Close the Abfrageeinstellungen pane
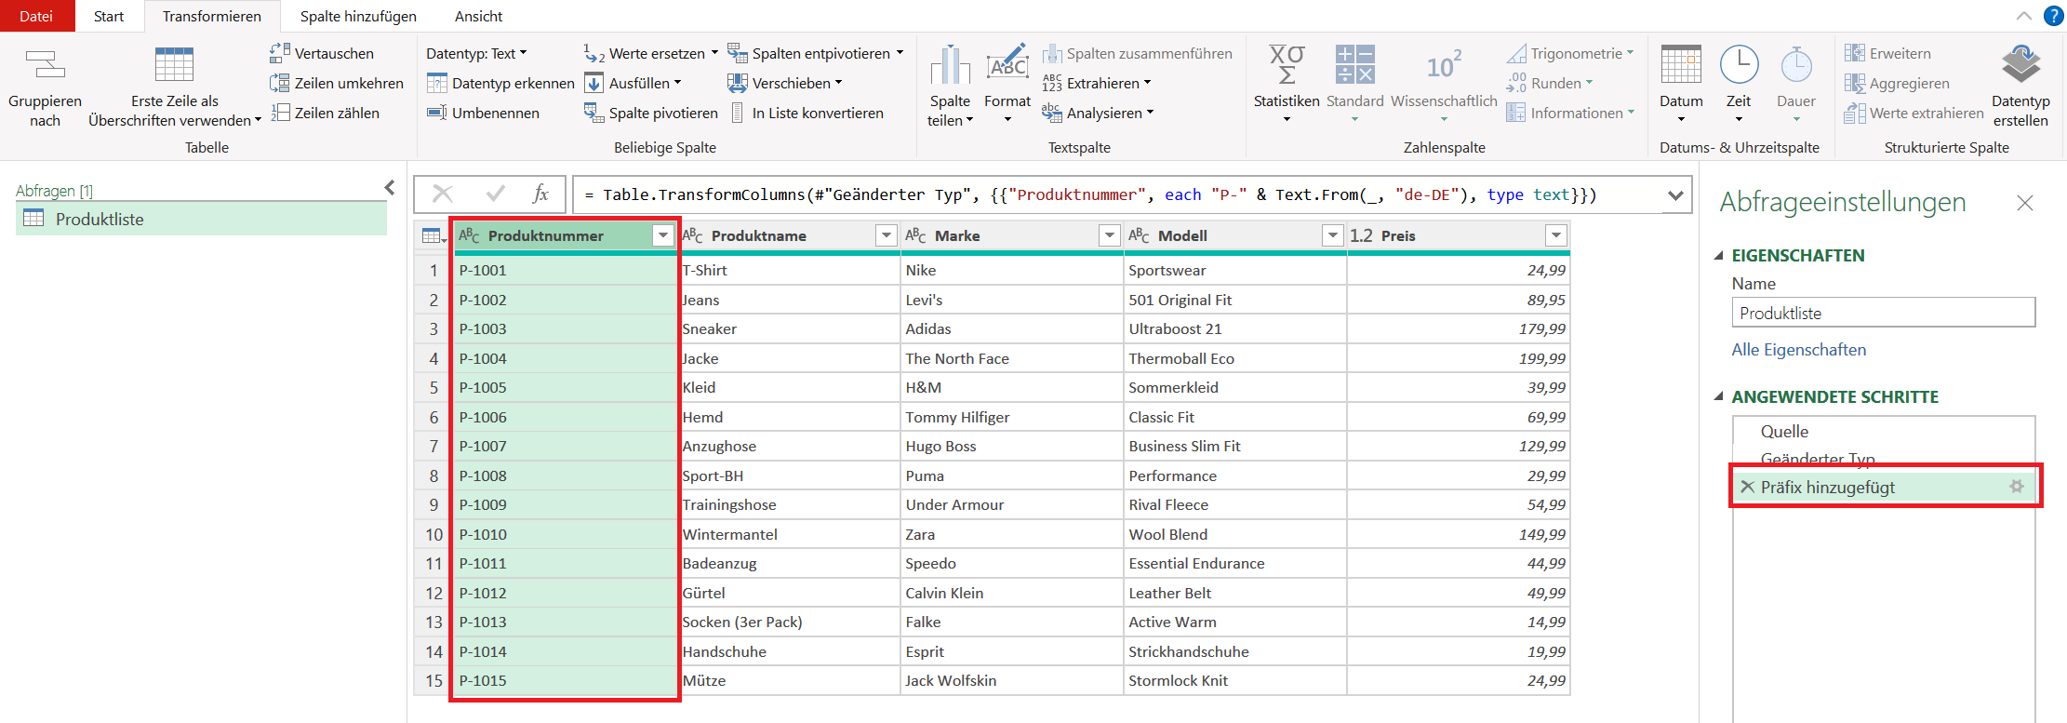The height and width of the screenshot is (723, 2067). (x=2025, y=203)
